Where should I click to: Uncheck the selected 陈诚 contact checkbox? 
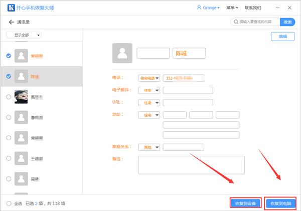click(9, 76)
